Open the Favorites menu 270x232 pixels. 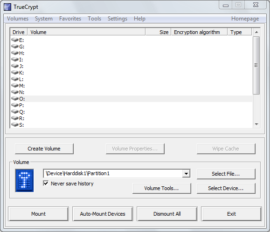[70, 19]
